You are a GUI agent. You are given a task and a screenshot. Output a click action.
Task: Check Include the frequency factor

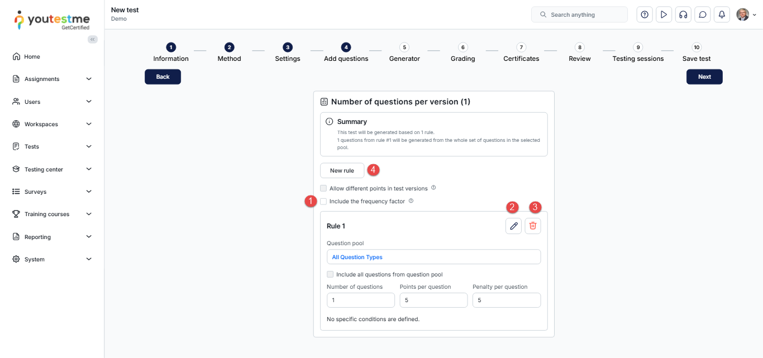point(323,201)
